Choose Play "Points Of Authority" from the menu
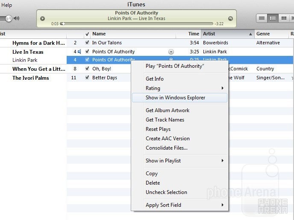Image resolution: width=294 pixels, height=220 pixels. (x=179, y=66)
